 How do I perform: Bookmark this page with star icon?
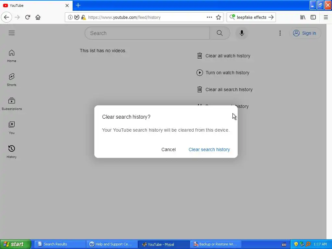coord(219,17)
